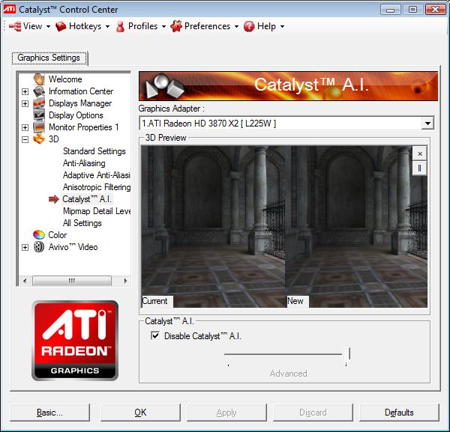Image resolution: width=450 pixels, height=432 pixels.
Task: Click the Color wheel icon
Action: point(39,235)
